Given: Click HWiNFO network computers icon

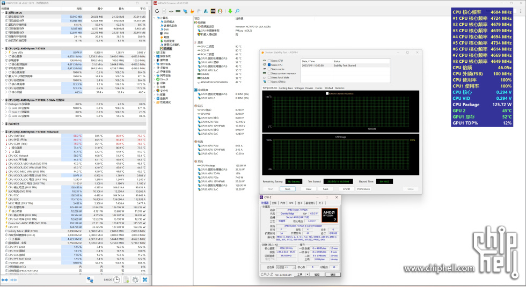Looking at the screenshot, I should [x=90, y=279].
